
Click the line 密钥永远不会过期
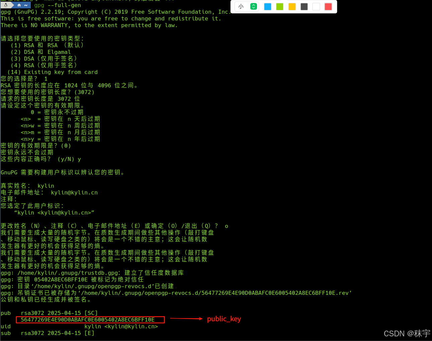pos(27,152)
